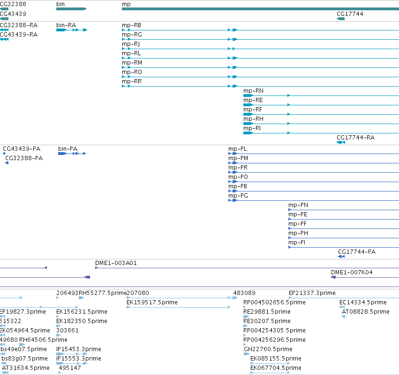Select feature 483089

point(244,293)
